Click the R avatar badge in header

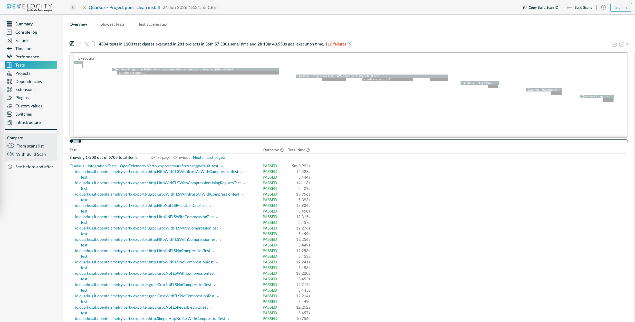point(73,7)
